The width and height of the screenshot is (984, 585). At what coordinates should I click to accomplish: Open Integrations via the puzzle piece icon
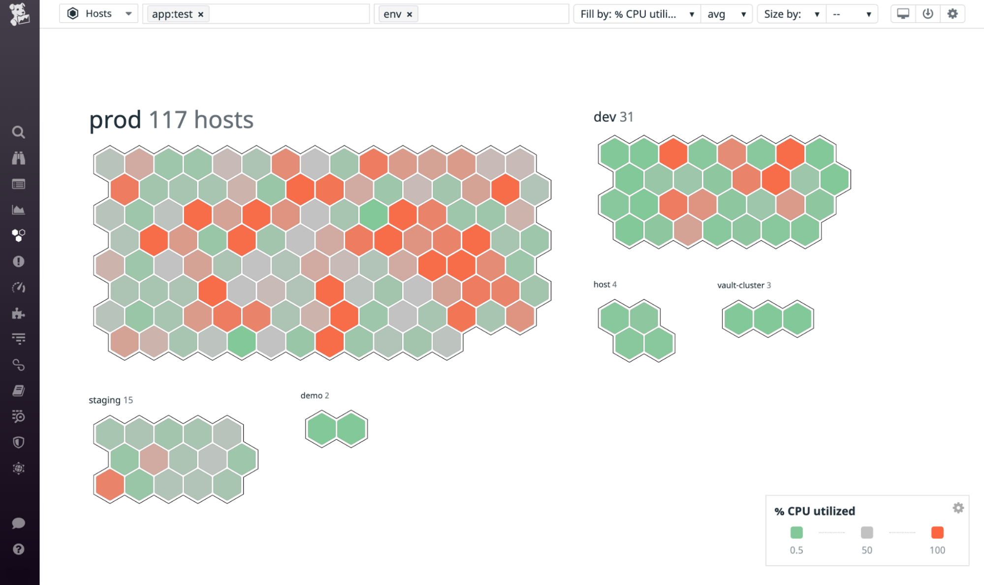coord(19,314)
